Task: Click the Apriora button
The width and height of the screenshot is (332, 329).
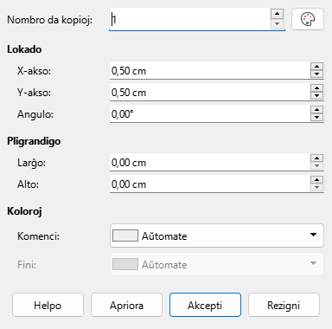Action: pos(126,305)
